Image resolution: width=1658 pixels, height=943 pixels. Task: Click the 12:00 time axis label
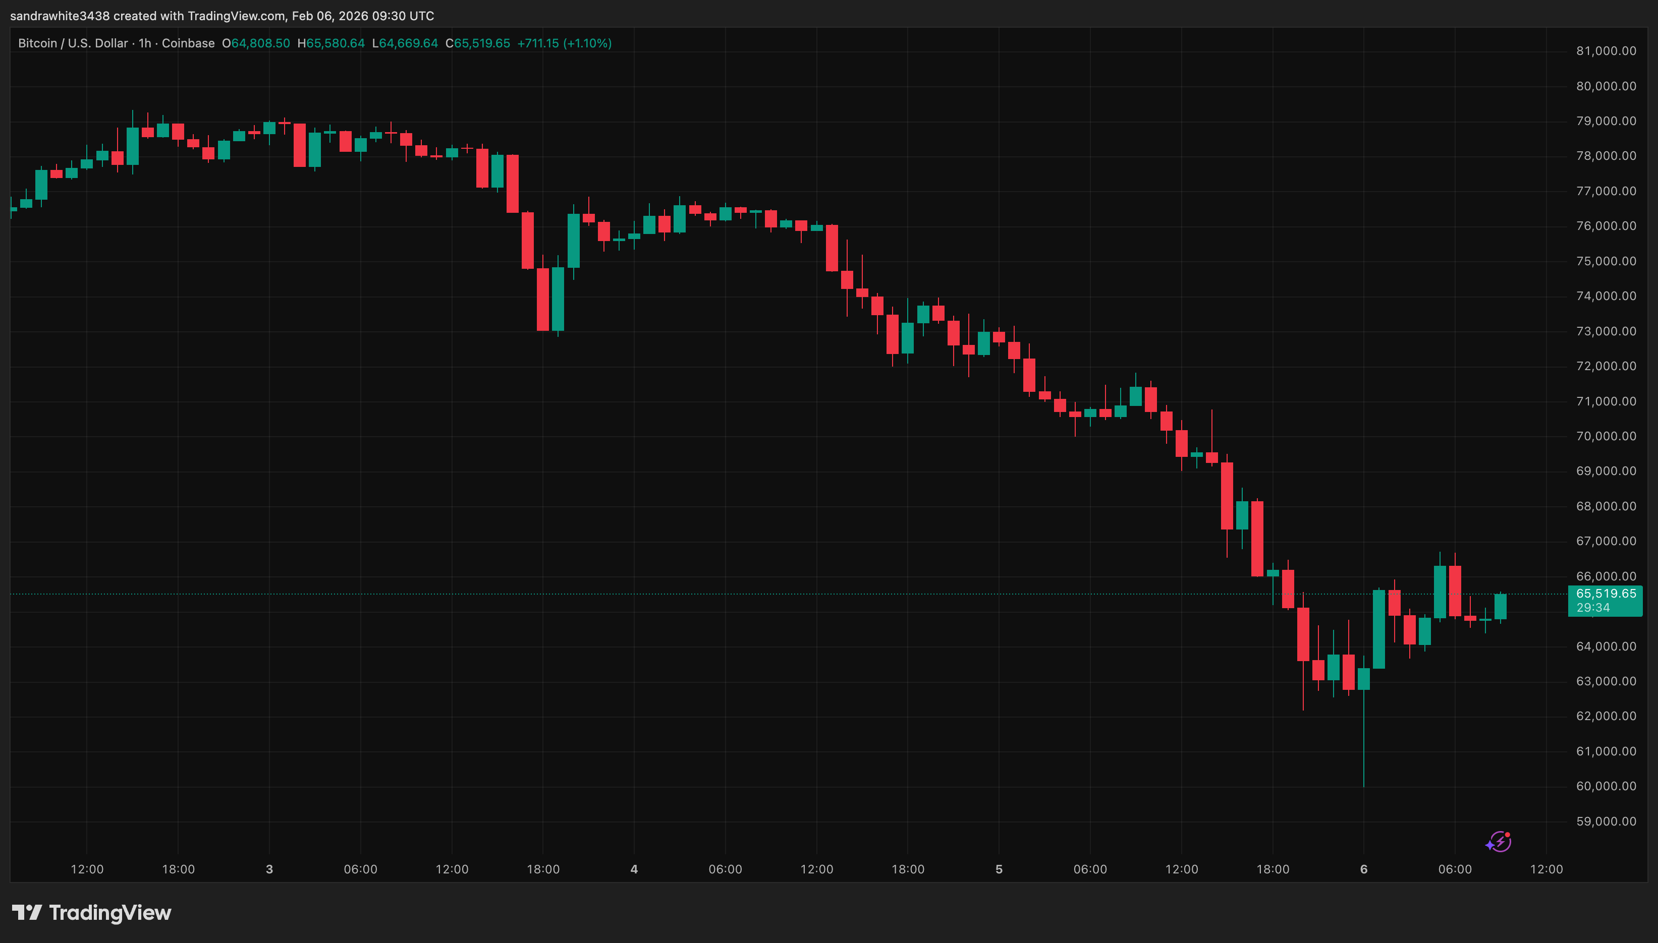[x=88, y=870]
